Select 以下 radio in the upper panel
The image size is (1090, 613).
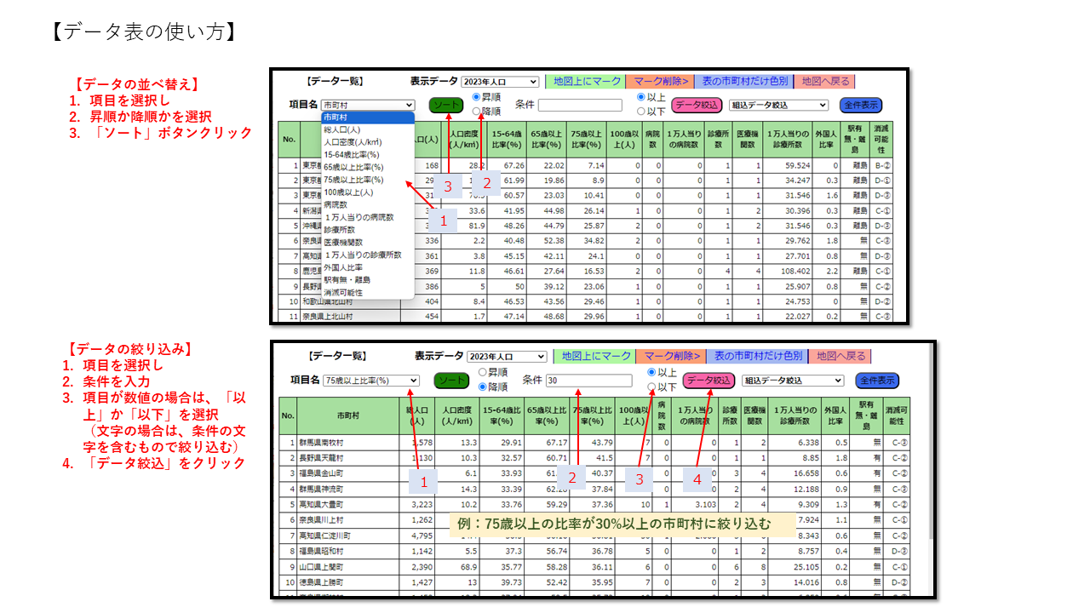coord(641,111)
